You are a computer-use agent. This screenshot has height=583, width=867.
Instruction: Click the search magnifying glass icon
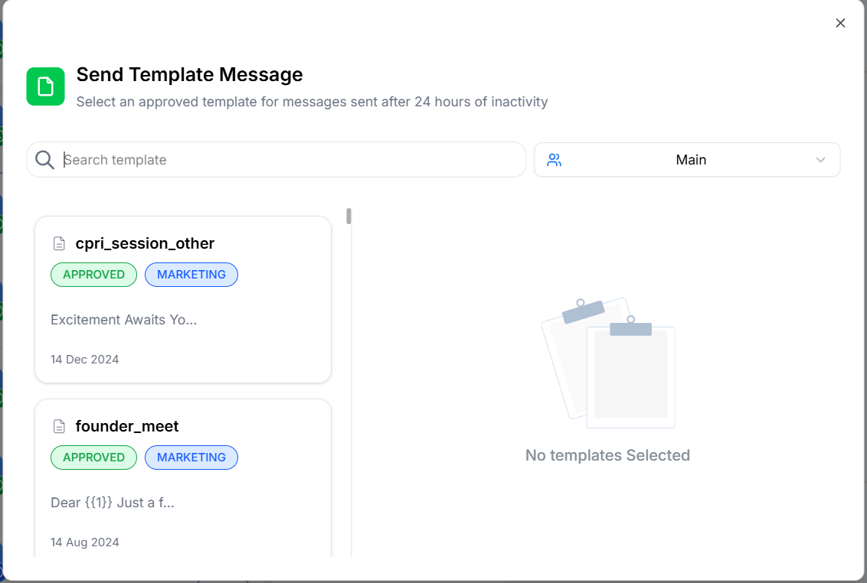point(44,159)
